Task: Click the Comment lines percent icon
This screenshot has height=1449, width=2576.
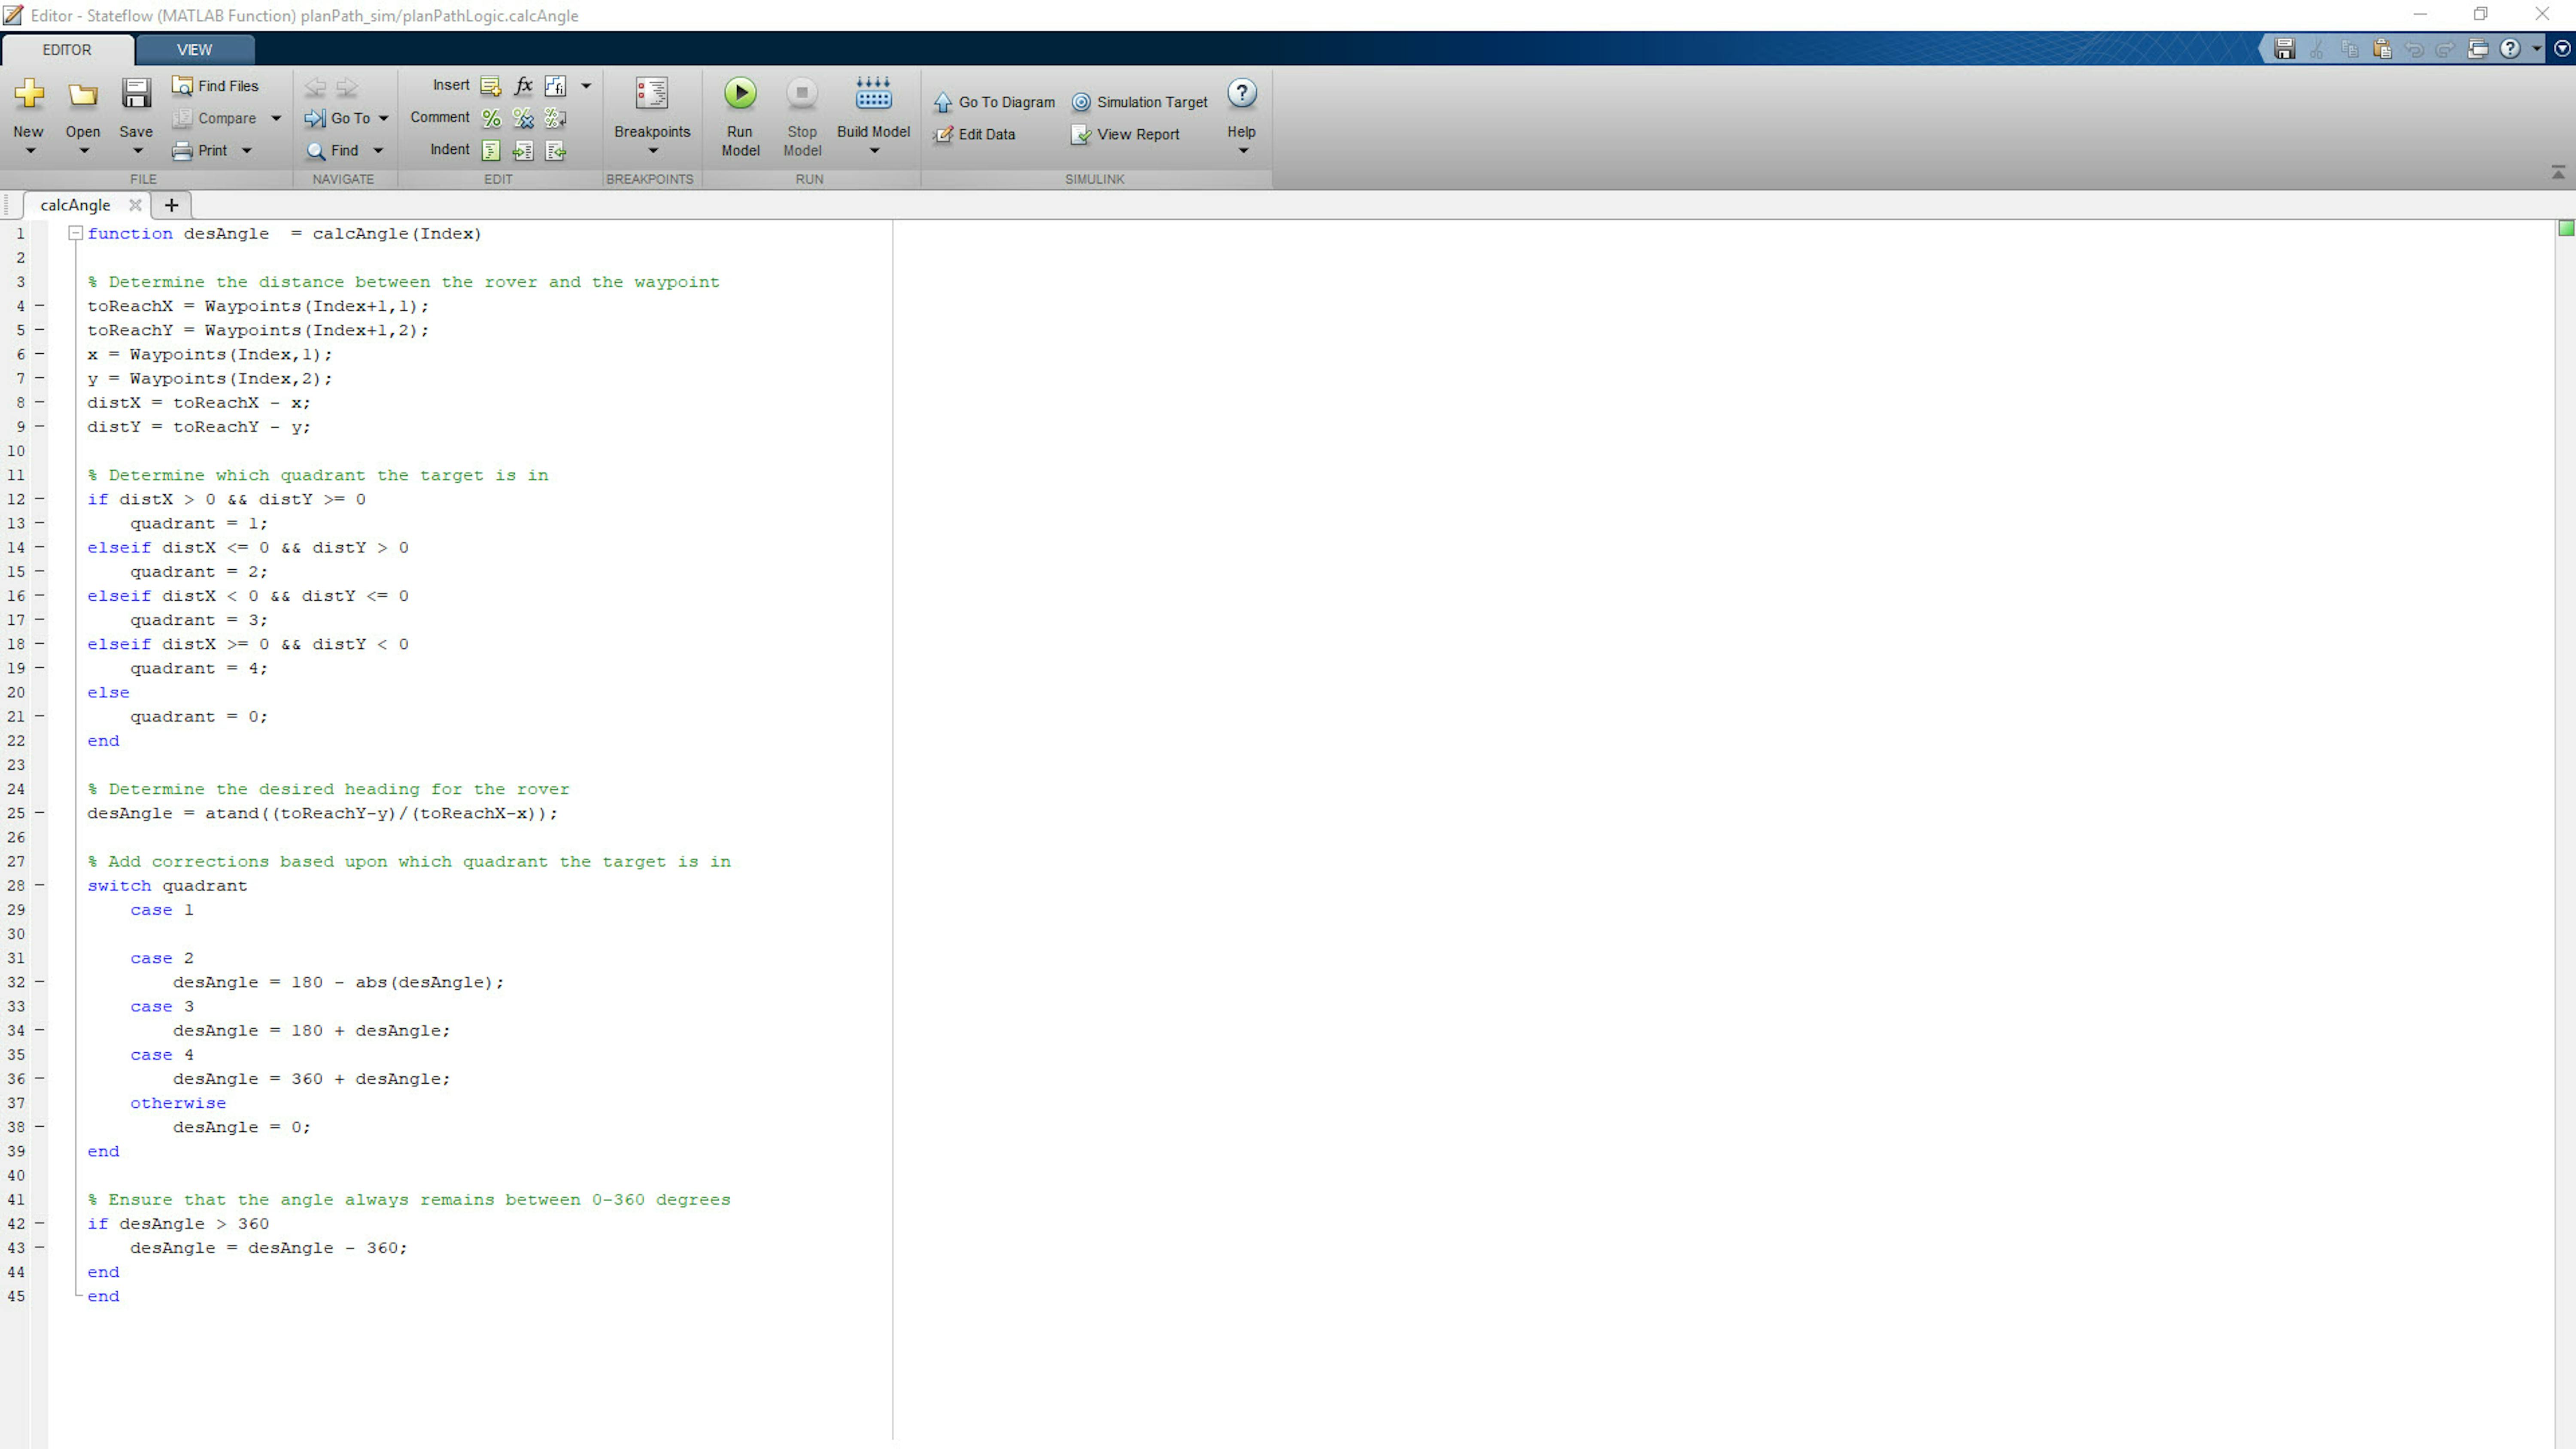Action: pyautogui.click(x=491, y=118)
